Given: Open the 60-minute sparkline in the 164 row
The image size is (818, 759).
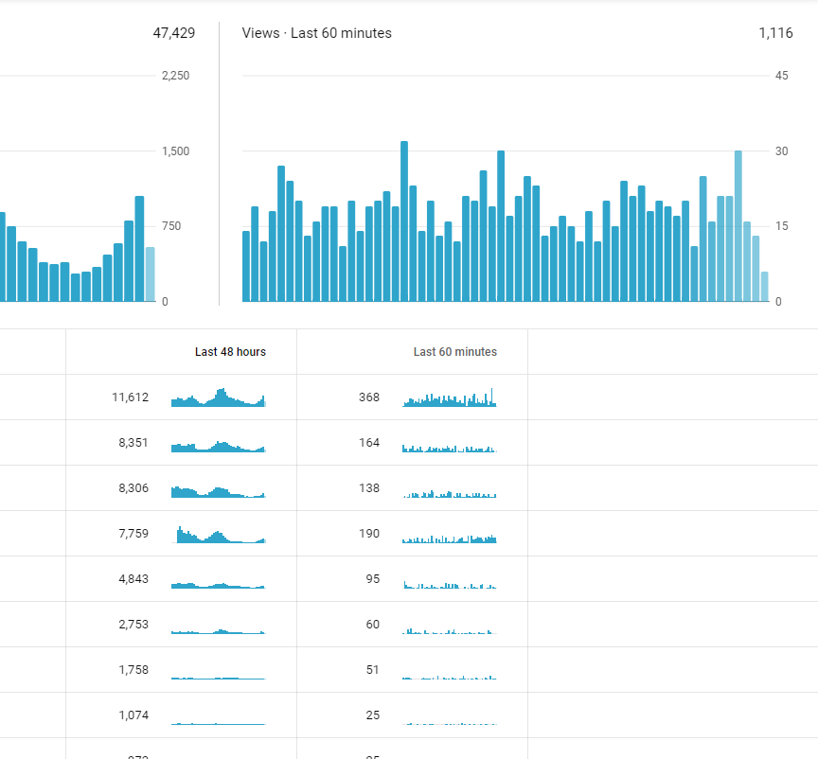Looking at the screenshot, I should point(450,449).
